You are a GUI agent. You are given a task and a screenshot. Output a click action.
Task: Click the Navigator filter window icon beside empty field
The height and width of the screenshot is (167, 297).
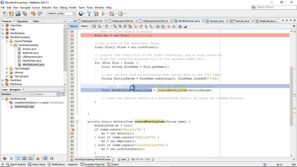[63, 94]
